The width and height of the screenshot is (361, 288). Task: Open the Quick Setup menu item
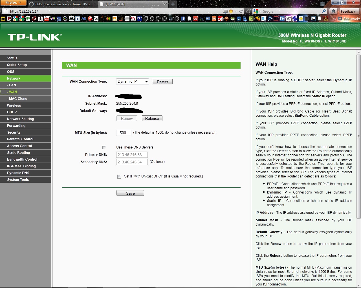[26, 65]
